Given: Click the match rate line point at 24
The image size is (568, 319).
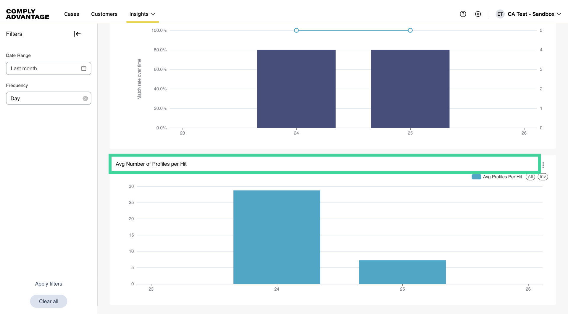Looking at the screenshot, I should pos(296,30).
